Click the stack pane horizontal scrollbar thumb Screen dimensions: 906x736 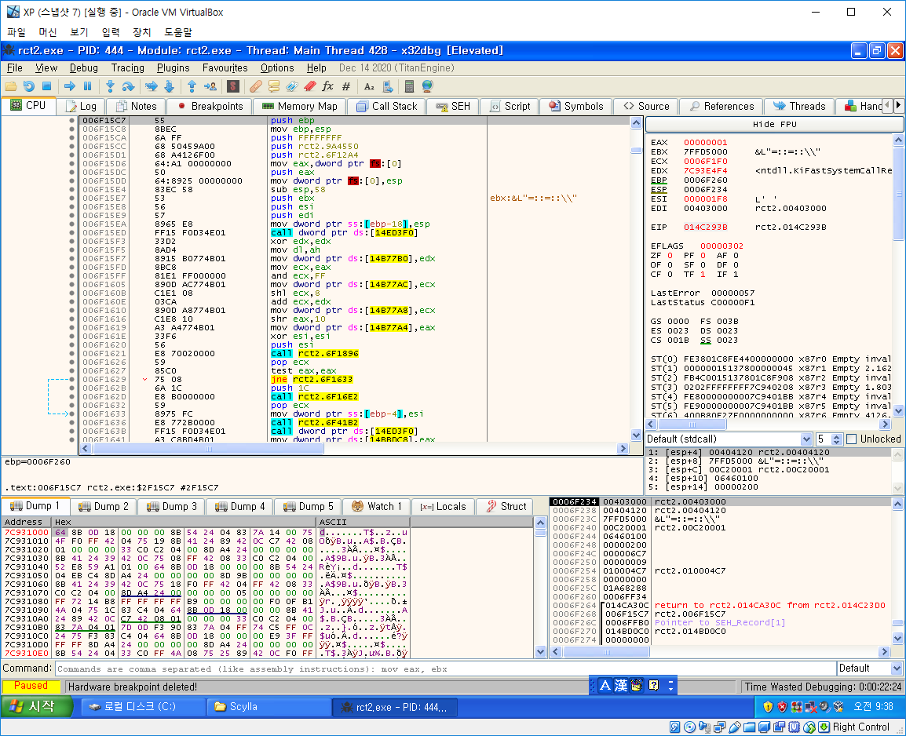tap(606, 652)
